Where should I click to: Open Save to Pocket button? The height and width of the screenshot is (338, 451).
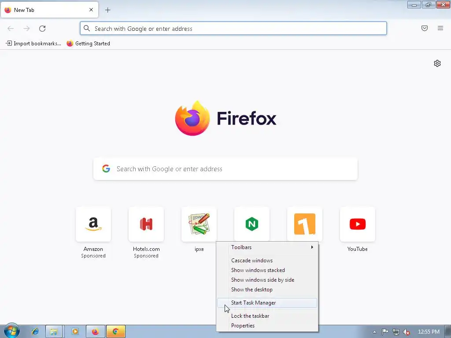coord(425,28)
